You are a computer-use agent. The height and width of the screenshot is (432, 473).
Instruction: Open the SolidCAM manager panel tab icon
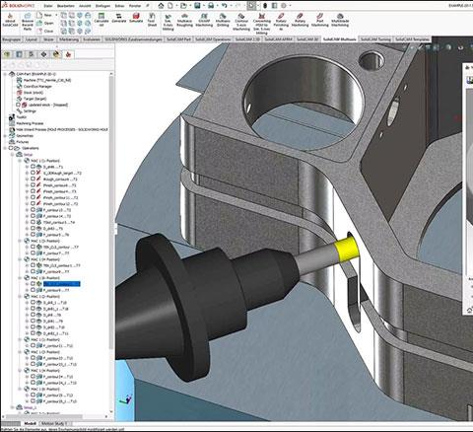tap(68, 54)
